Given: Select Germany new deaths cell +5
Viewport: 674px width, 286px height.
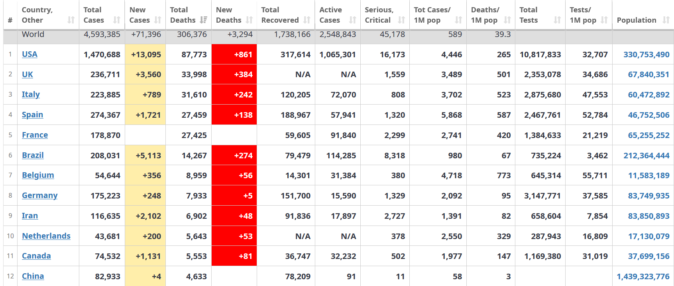Looking at the screenshot, I should (234, 196).
